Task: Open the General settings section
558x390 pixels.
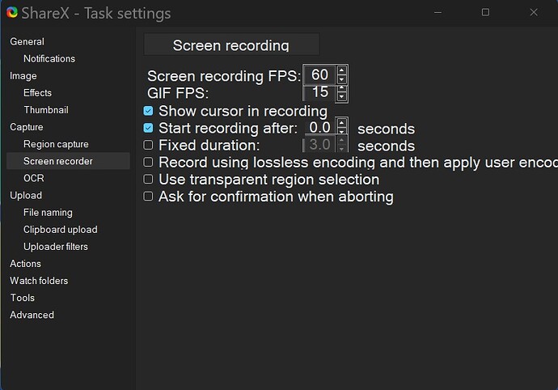Action: (x=27, y=42)
